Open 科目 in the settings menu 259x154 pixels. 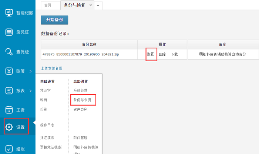(44, 100)
